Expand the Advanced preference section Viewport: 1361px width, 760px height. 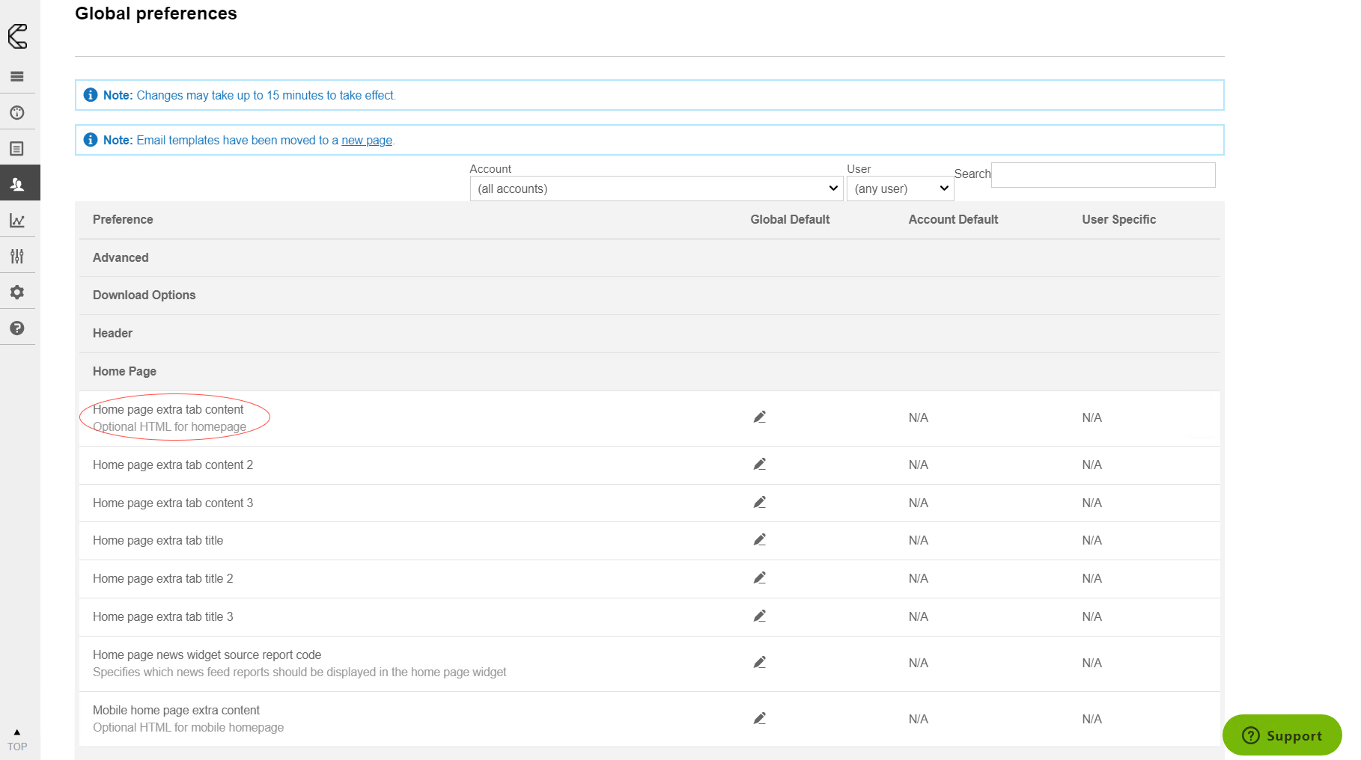point(121,257)
